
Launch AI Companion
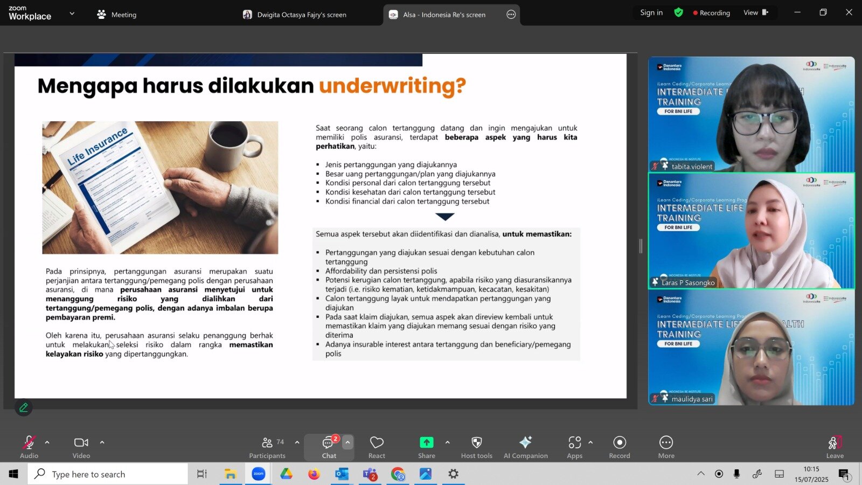click(525, 447)
